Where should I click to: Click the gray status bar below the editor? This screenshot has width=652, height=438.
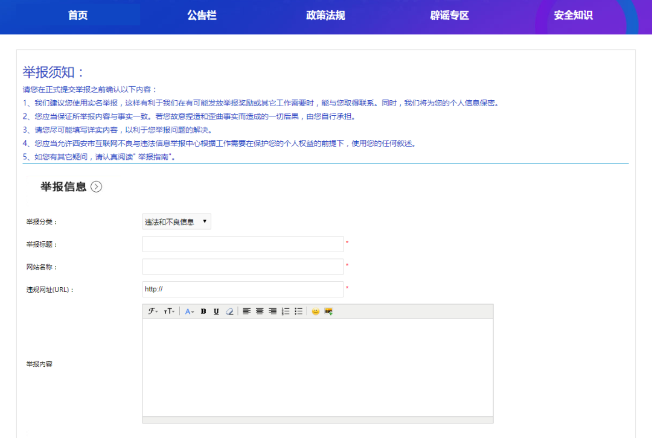coord(318,420)
